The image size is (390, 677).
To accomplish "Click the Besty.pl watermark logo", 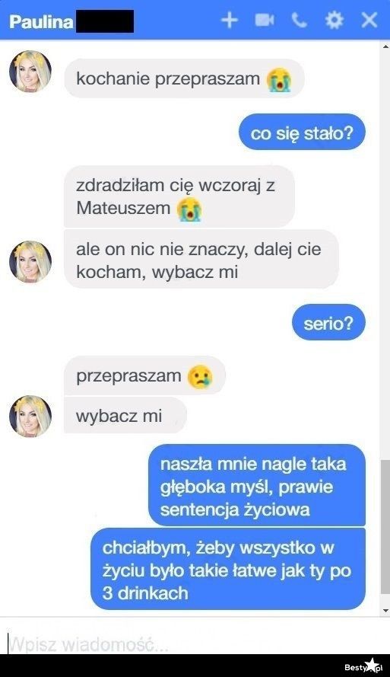I will point(363,666).
